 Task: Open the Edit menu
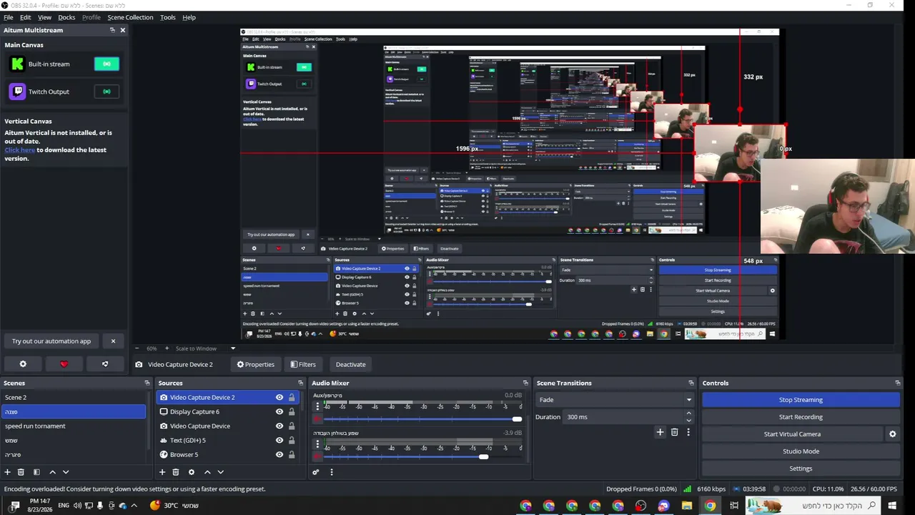(x=25, y=17)
